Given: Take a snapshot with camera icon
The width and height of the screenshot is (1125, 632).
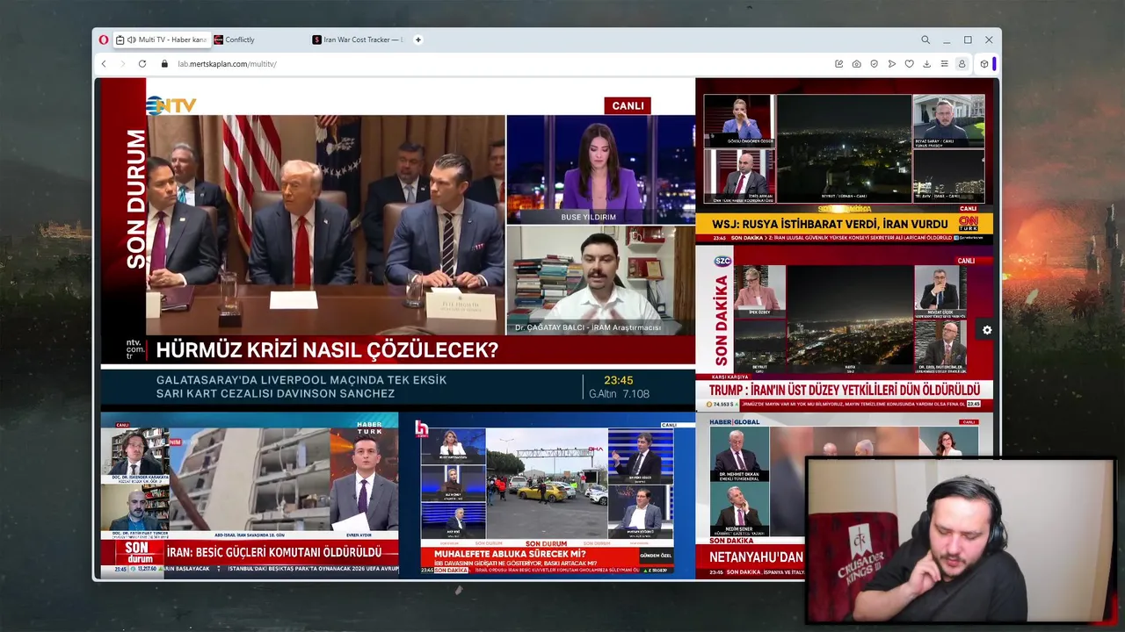Looking at the screenshot, I should (857, 64).
